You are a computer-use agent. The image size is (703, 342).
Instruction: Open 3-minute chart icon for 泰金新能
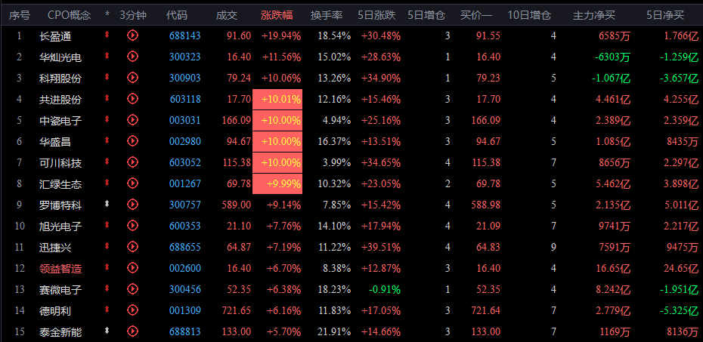(132, 331)
